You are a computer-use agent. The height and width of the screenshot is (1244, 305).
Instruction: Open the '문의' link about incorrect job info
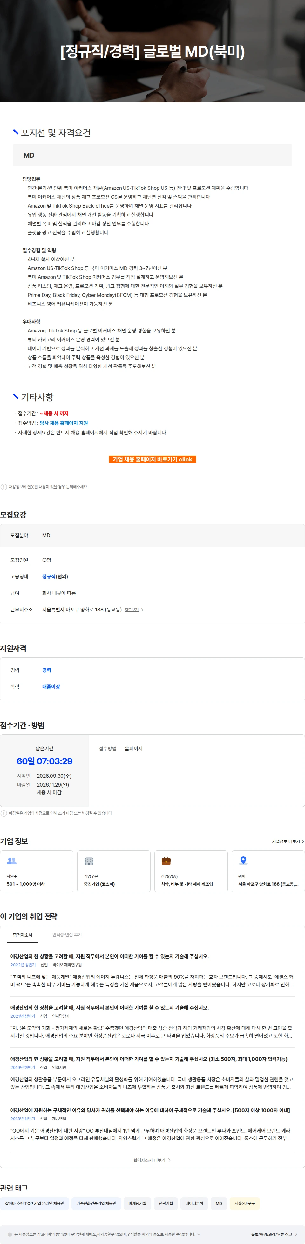click(69, 487)
